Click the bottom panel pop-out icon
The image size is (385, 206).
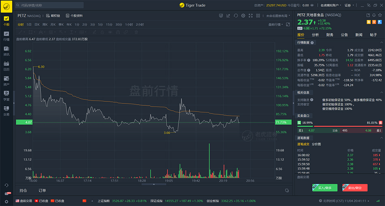pos(287,190)
